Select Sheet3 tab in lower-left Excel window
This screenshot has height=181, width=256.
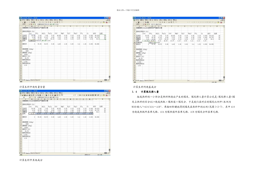pos(37,153)
